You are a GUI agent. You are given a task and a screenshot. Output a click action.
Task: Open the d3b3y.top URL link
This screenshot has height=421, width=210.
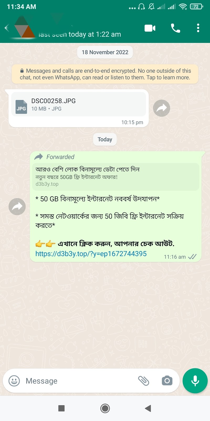(91, 254)
